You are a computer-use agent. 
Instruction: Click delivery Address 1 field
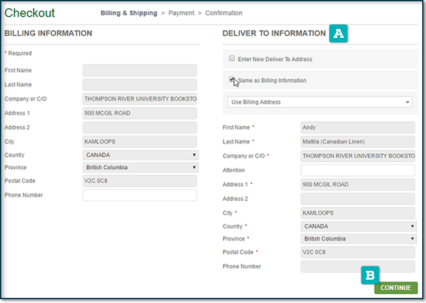[358, 185]
